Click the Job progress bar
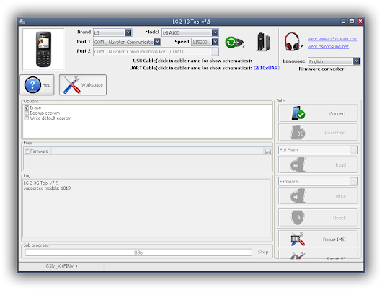The height and width of the screenshot is (290, 382). (138, 252)
